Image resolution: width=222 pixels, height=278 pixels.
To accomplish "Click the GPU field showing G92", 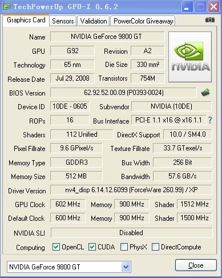I will (x=72, y=51).
